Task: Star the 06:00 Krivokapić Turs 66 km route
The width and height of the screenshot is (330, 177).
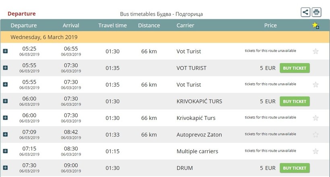Action: (316, 118)
